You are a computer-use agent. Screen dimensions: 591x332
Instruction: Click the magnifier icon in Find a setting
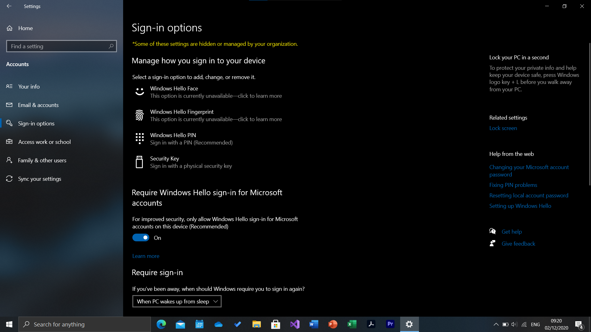111,46
